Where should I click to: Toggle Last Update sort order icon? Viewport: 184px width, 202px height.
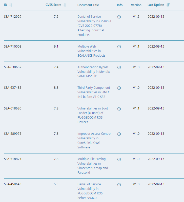point(168,5)
